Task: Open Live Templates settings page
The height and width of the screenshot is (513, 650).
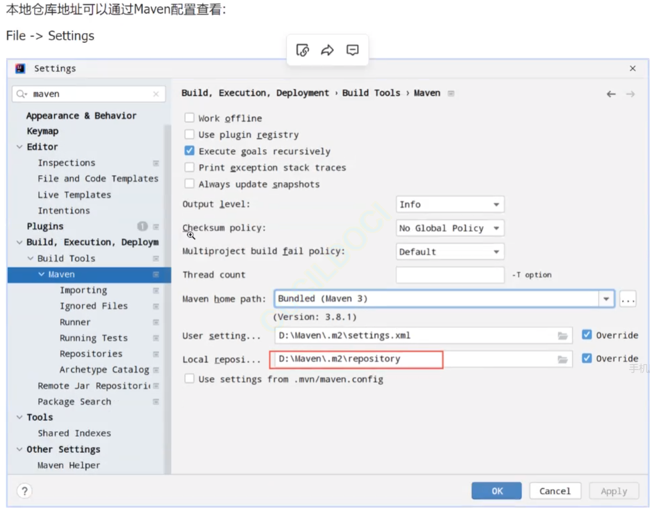Action: click(74, 195)
